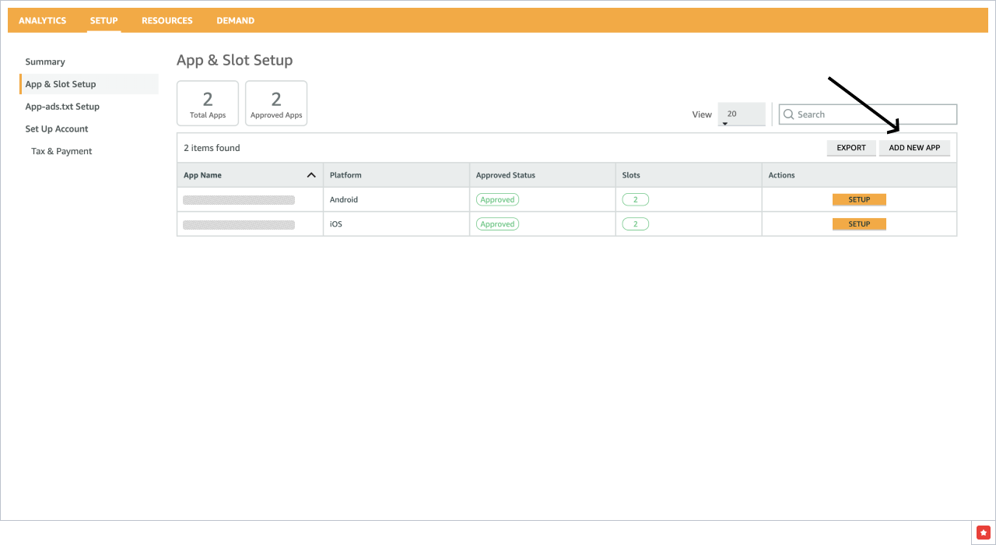
Task: Navigate to Set Up Account
Action: 57,129
